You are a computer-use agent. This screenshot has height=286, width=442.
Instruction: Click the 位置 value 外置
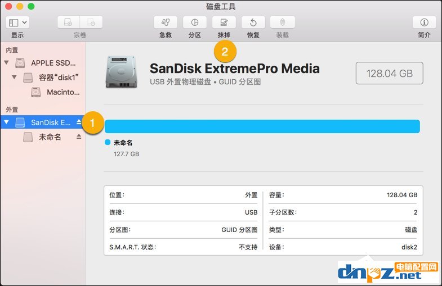coord(251,195)
